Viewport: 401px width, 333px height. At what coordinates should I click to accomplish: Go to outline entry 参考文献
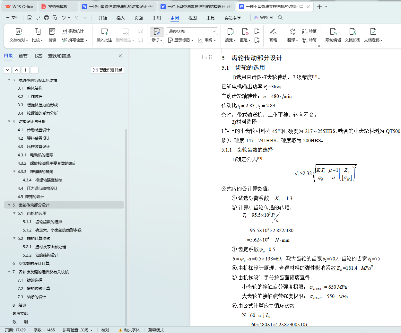(x=20, y=313)
